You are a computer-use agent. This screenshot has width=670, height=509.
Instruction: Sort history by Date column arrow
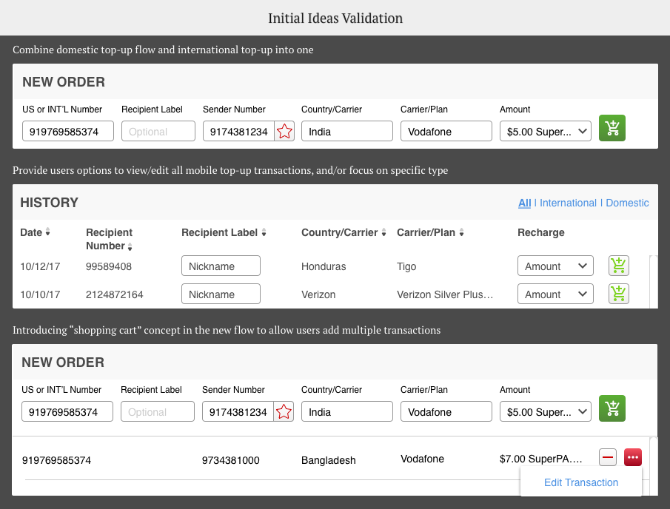pyautogui.click(x=48, y=233)
